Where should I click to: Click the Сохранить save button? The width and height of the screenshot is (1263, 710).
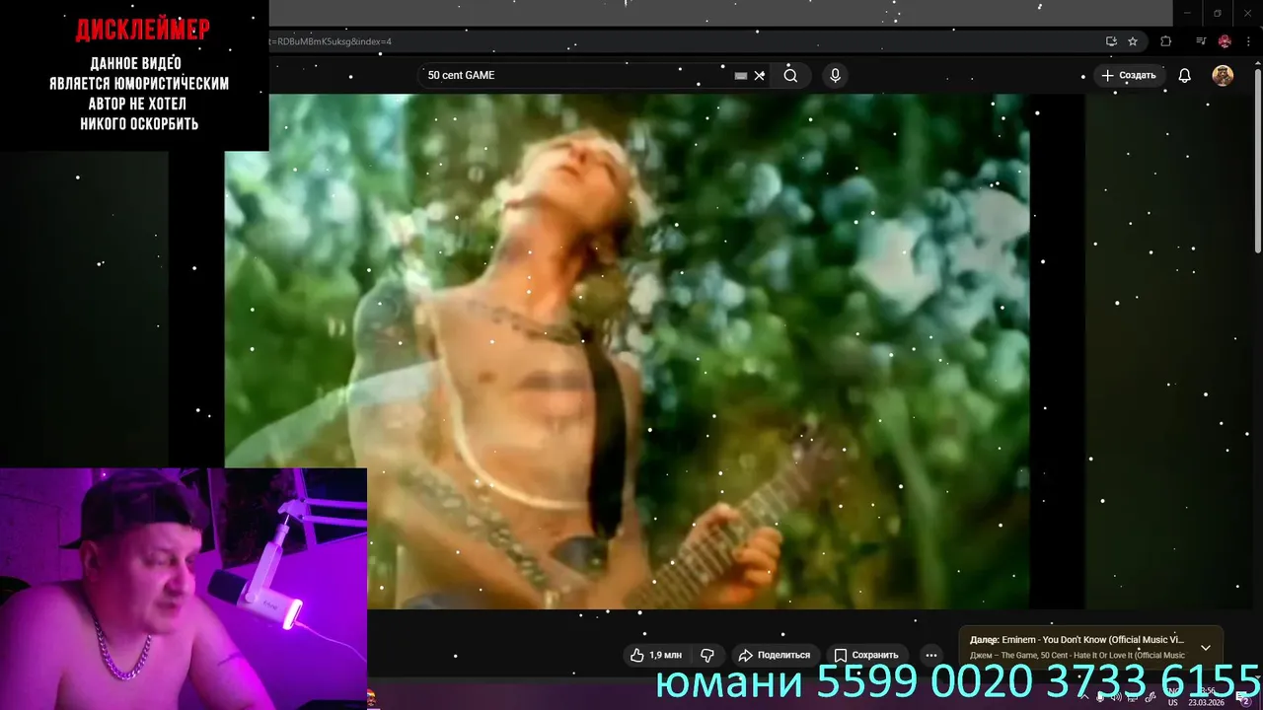866,655
